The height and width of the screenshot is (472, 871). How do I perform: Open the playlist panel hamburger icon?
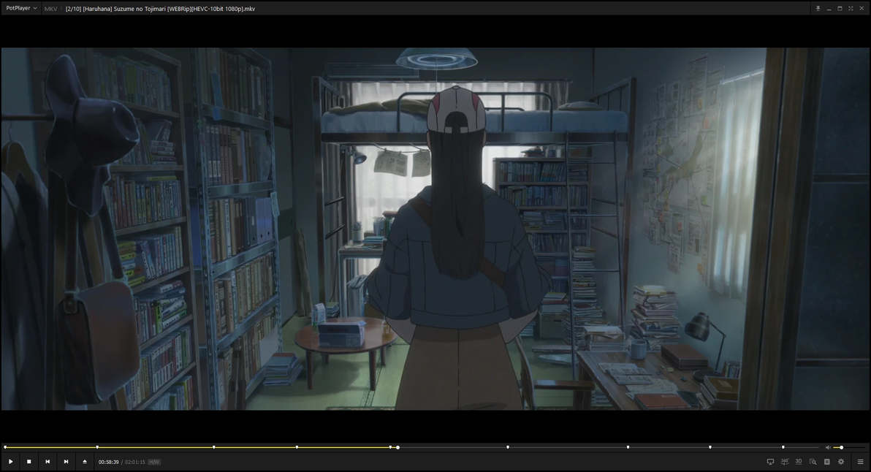(861, 462)
